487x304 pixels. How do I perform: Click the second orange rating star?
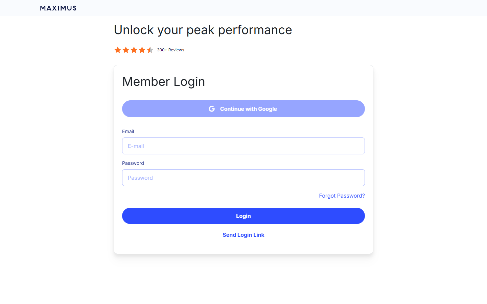(x=126, y=50)
